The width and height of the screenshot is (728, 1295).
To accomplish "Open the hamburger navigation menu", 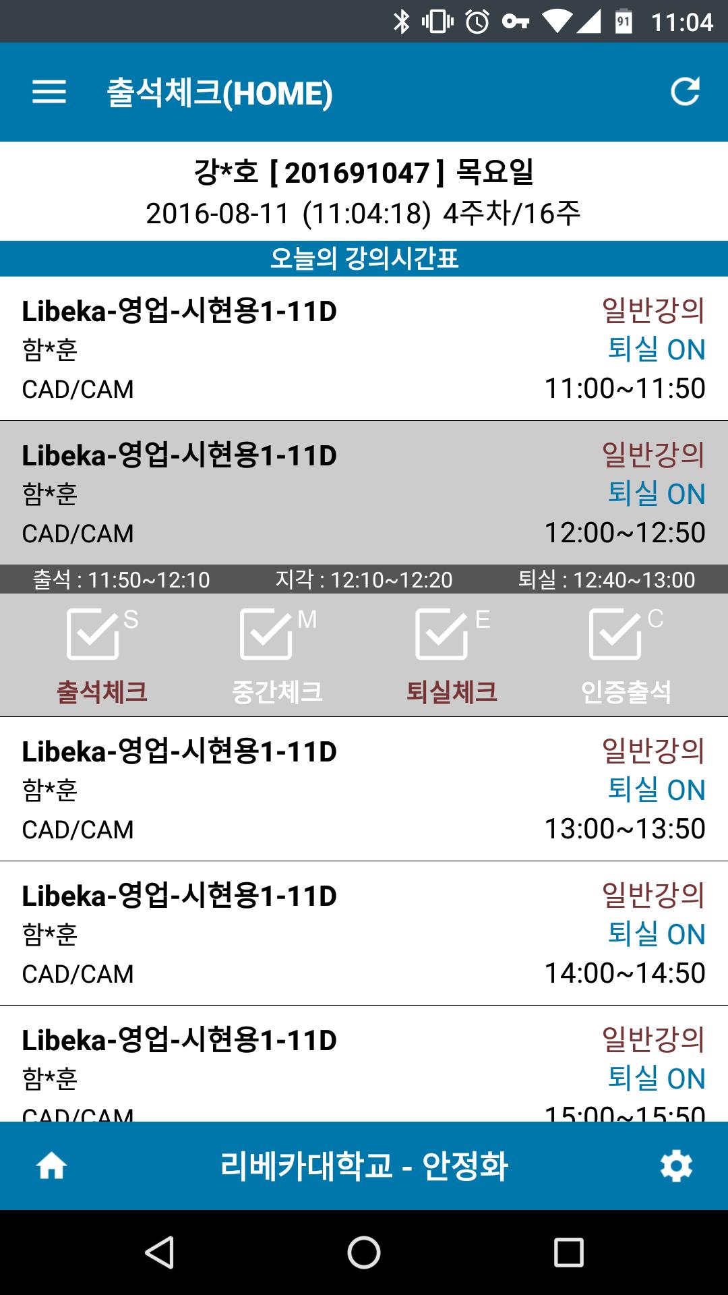I will tap(49, 92).
